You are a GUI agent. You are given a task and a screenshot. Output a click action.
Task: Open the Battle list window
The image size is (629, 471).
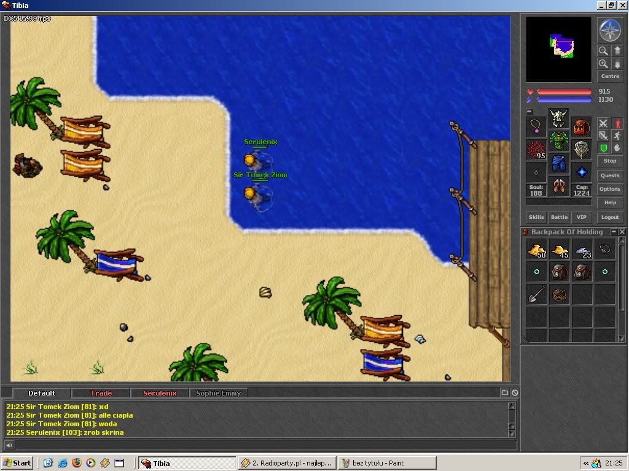click(559, 217)
